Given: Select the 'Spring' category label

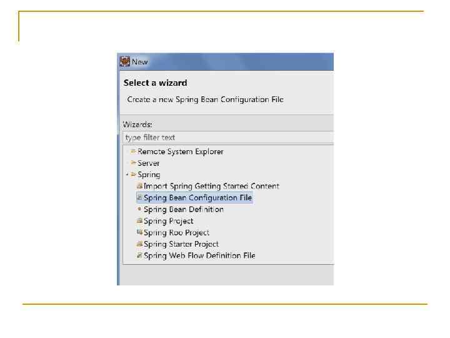Looking at the screenshot, I should pos(149,175).
